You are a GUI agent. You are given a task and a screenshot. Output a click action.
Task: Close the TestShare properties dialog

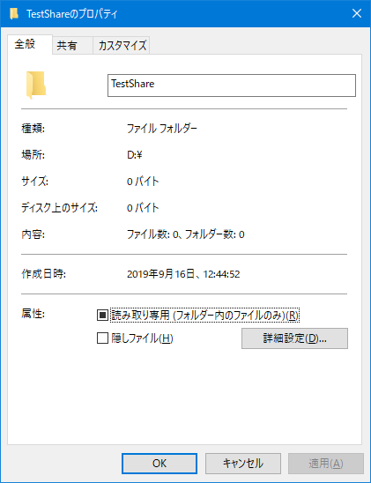[357, 13]
